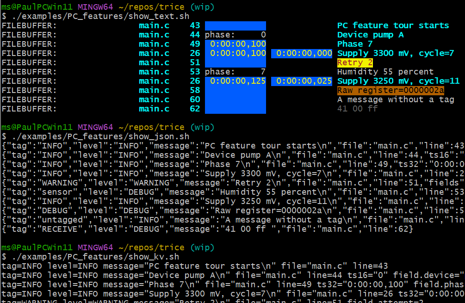
Task: Click line number 43 beside main.c
Action: coord(195,25)
